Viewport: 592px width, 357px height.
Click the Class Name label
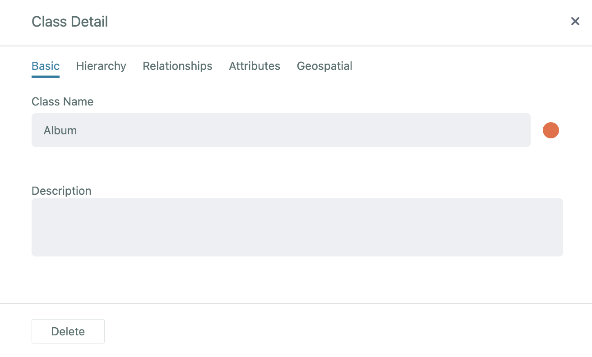62,101
